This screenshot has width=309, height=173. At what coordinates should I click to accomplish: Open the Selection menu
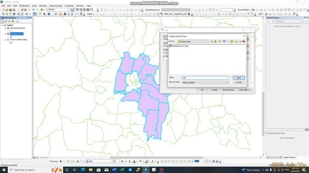[x=43, y=6]
